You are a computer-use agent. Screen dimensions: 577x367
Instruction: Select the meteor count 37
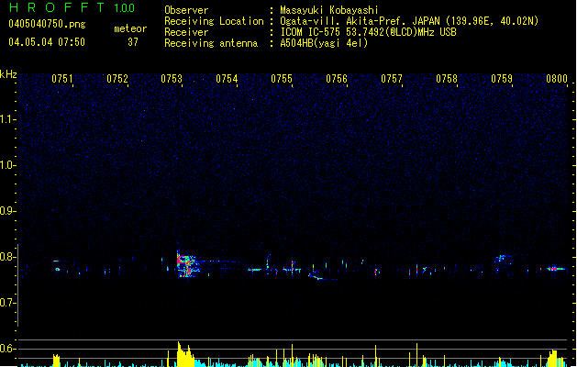(133, 42)
